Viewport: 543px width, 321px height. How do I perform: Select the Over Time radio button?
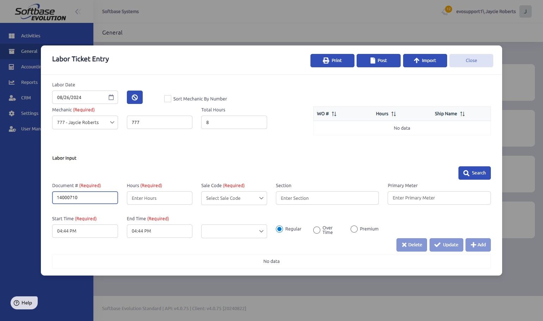coord(317,230)
